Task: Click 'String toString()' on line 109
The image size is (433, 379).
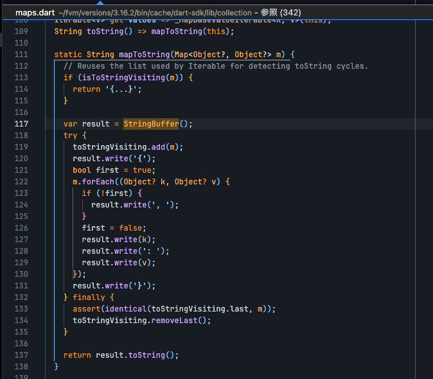Action: pyautogui.click(x=93, y=31)
